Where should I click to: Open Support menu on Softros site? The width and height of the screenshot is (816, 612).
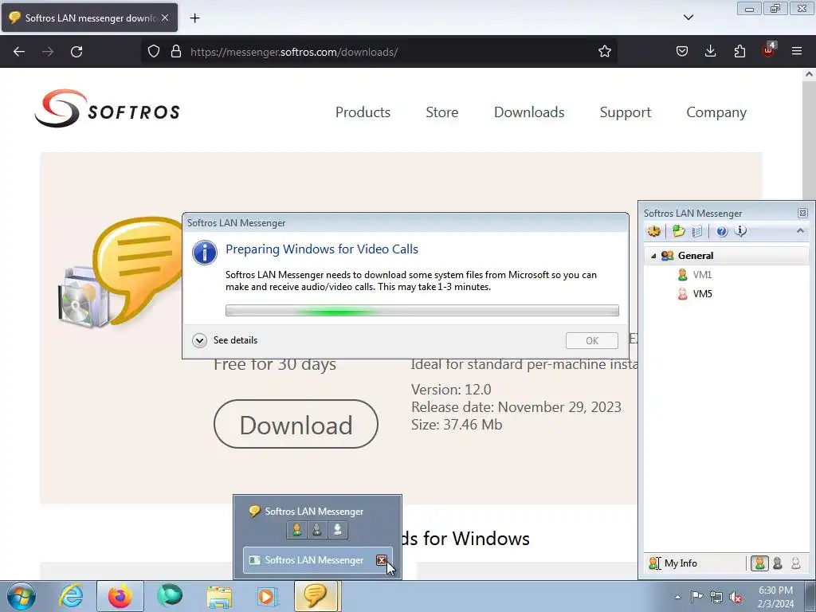pyautogui.click(x=625, y=112)
